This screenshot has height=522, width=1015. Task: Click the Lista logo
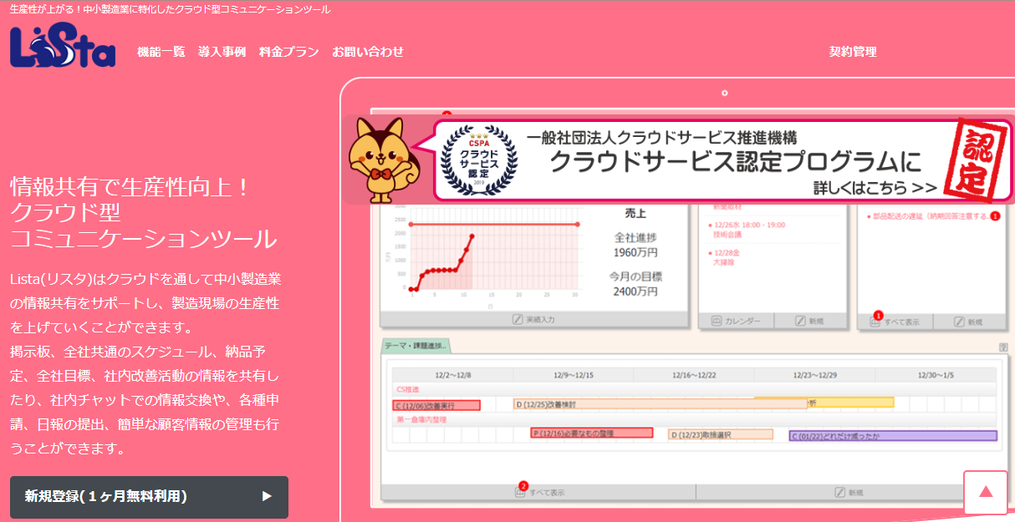[x=62, y=48]
